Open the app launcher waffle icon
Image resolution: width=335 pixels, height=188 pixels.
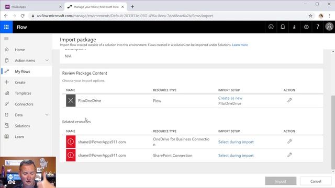tap(6, 27)
